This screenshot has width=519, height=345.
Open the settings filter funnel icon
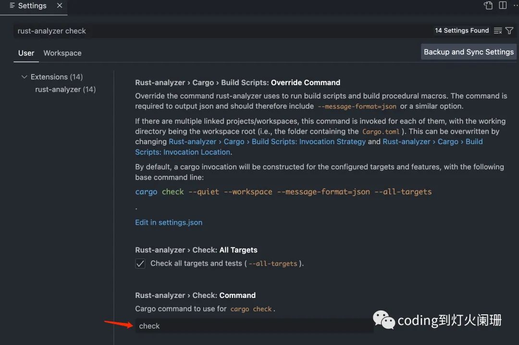tap(509, 31)
